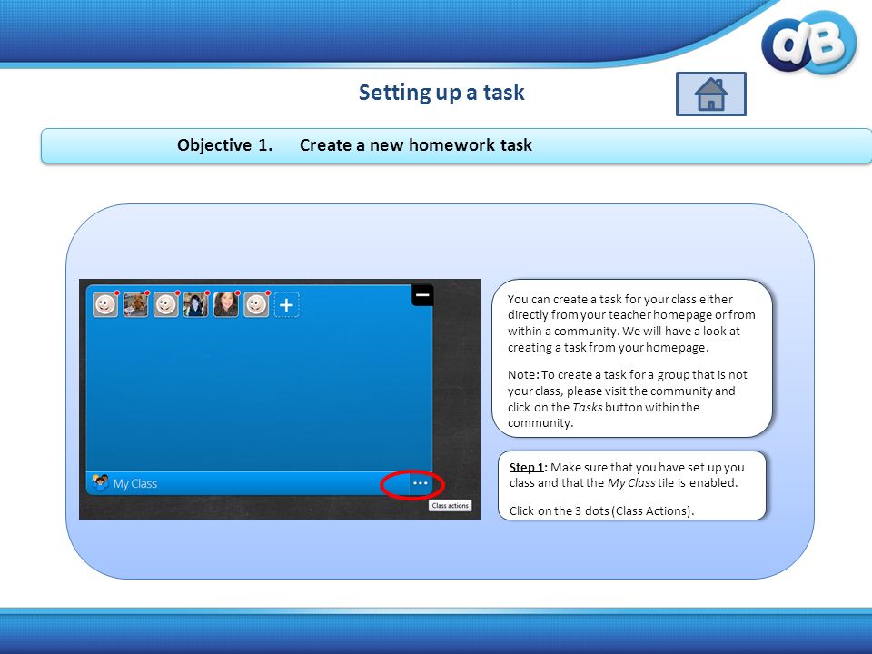Click the paragraph starting 'Note: To create a task'
Viewport: 872px width, 654px height.
628,399
